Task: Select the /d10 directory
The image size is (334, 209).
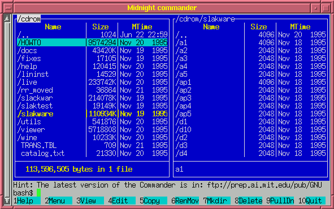Action: pos(250,129)
